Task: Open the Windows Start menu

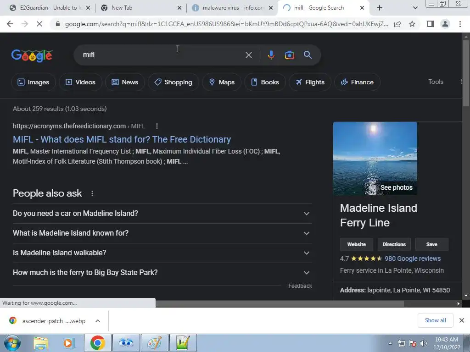Action: [x=12, y=343]
